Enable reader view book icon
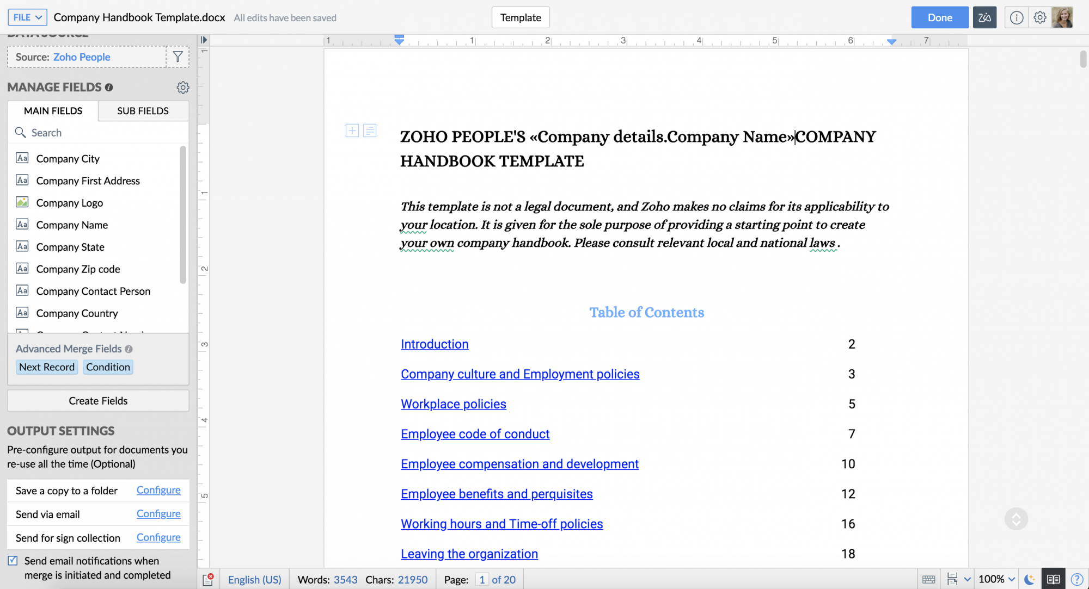The width and height of the screenshot is (1089, 589). coord(1053,579)
